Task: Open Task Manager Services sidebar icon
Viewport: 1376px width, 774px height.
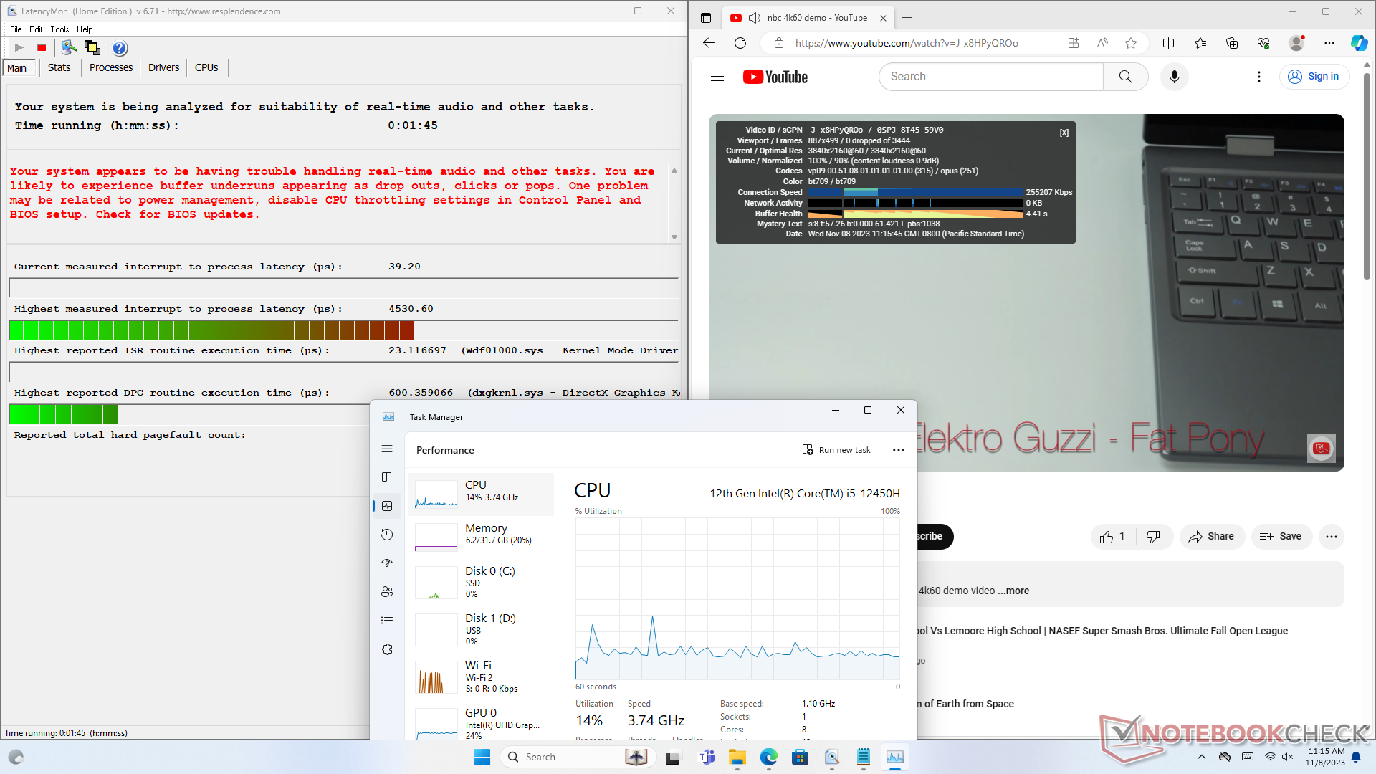Action: pyautogui.click(x=387, y=649)
